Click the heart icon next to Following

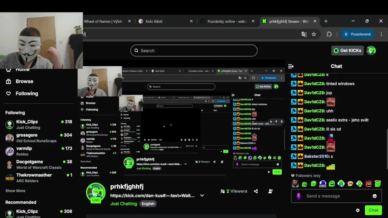pos(8,94)
